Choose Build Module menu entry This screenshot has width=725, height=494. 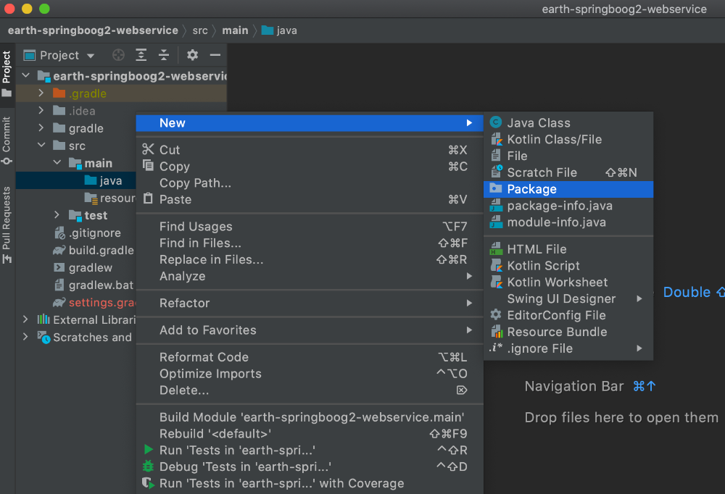pos(310,417)
